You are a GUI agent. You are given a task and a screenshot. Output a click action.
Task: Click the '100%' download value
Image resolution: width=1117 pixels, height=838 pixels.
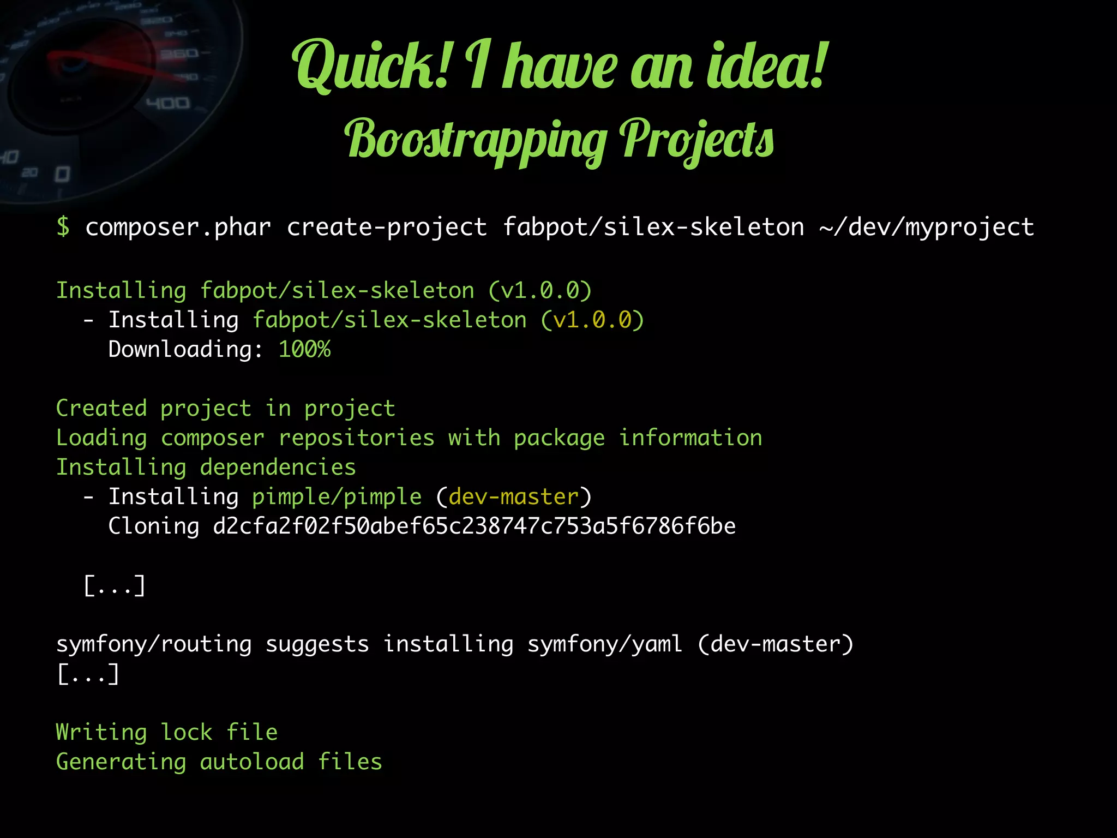304,349
